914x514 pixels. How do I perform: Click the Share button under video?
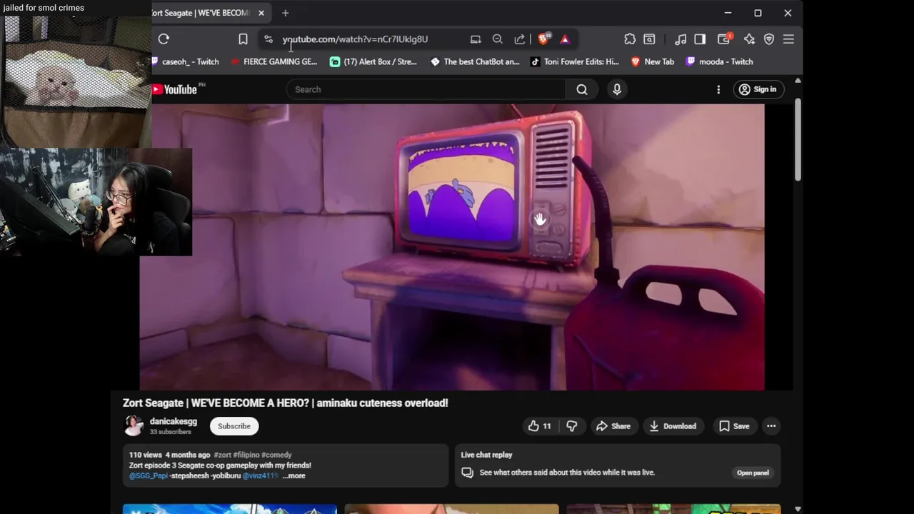click(613, 426)
